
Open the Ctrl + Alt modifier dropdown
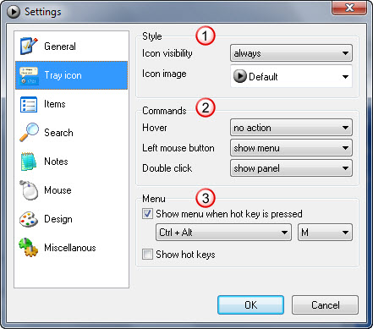[223, 233]
